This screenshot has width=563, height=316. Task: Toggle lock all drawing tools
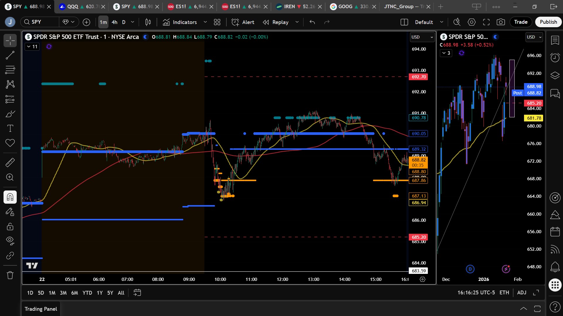pyautogui.click(x=10, y=226)
